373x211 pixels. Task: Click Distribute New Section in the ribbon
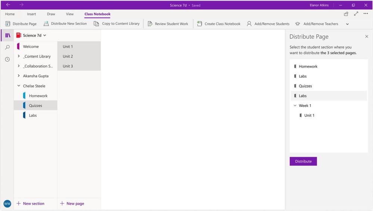[65, 24]
